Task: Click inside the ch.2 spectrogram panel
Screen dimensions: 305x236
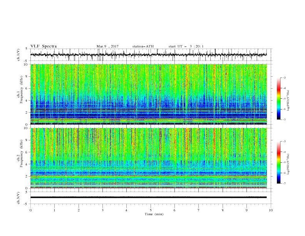Action: [149, 158]
